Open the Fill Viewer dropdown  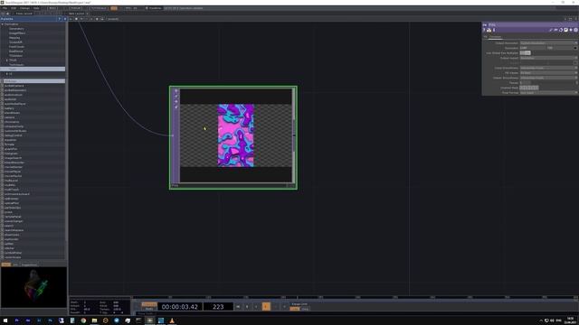pyautogui.click(x=548, y=72)
